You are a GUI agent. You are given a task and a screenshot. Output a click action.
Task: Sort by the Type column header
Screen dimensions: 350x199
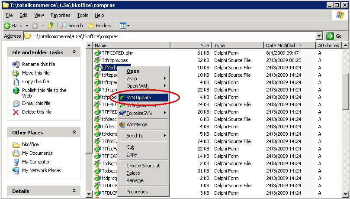click(x=238, y=46)
